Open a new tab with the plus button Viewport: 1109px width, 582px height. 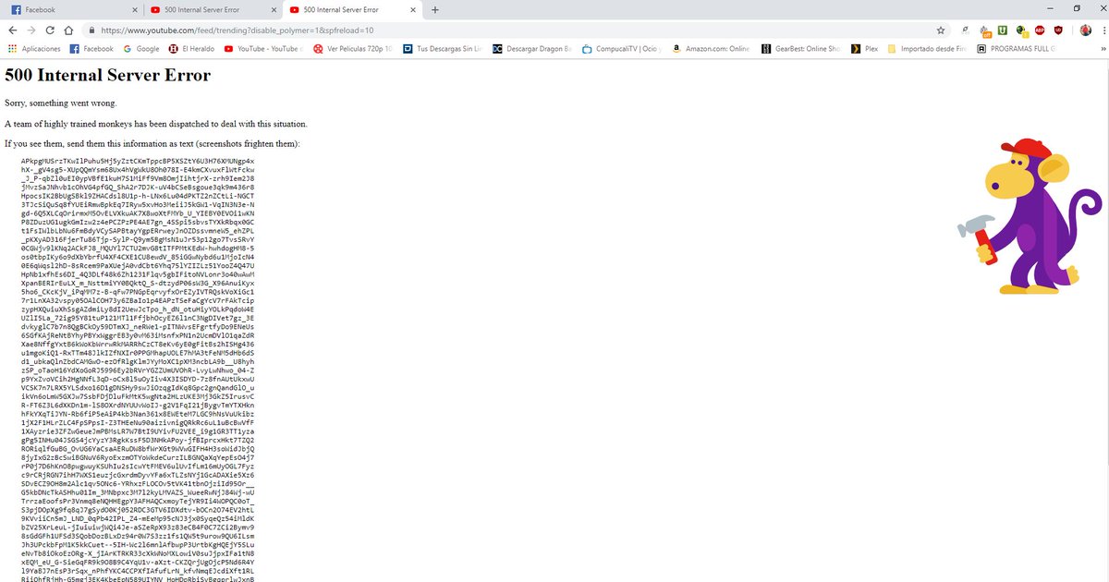pos(435,9)
